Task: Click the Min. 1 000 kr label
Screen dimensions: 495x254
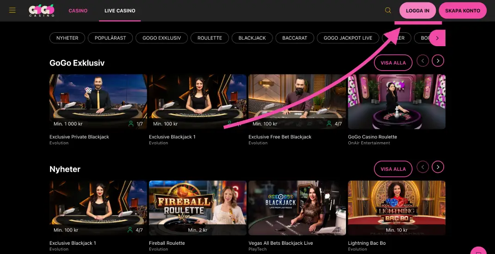Action: pos(68,124)
